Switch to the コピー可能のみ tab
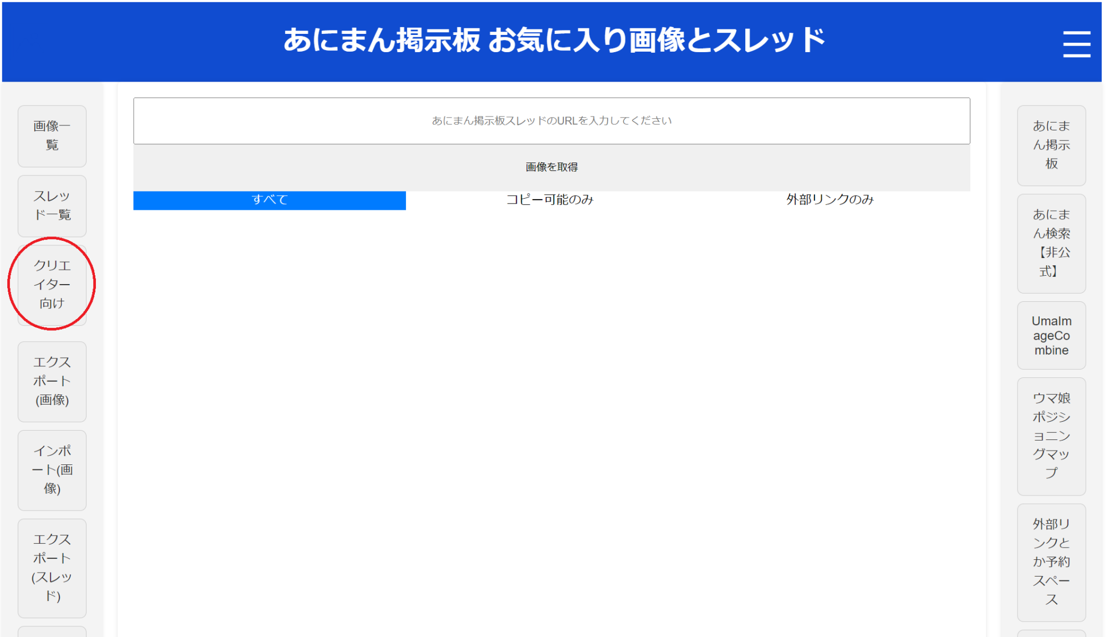This screenshot has width=1109, height=637. coord(550,200)
